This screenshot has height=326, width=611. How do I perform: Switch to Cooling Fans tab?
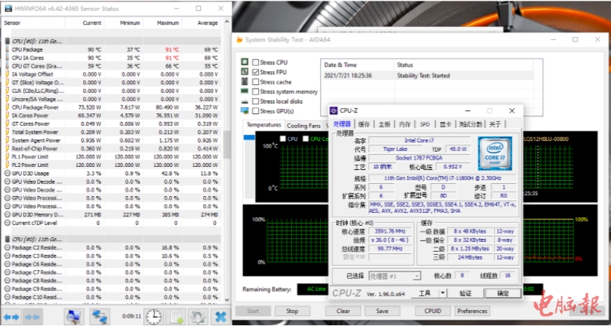point(303,126)
